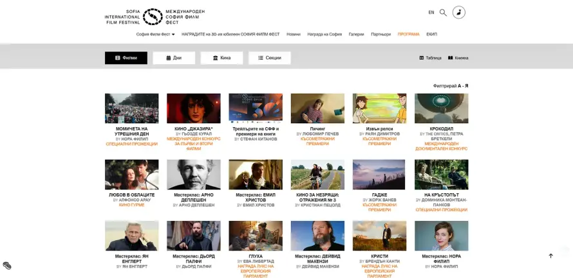
Task: Open КИНО ЗА НЕЗРЯЩИ thumbnail
Action: point(317,175)
